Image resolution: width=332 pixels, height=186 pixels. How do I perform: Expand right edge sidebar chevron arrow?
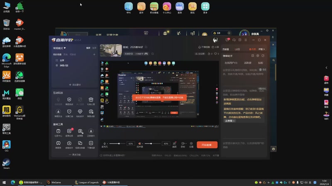326,68
